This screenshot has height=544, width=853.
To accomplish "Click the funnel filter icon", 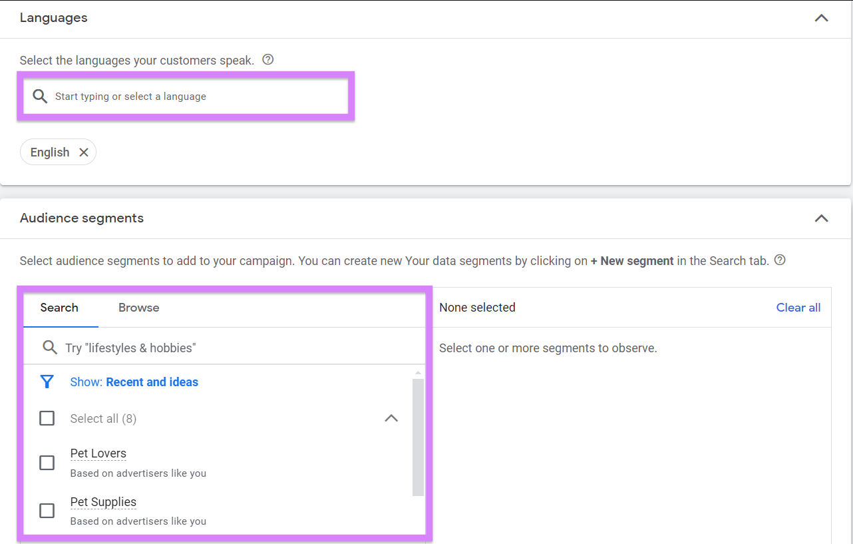I will tap(47, 382).
